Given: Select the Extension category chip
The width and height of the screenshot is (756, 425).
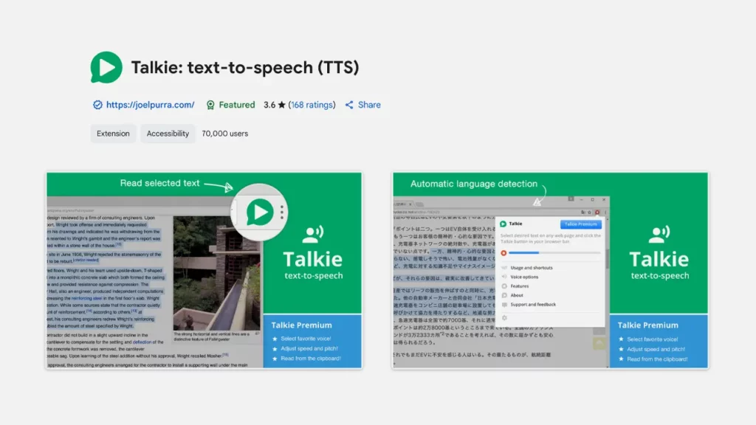Looking at the screenshot, I should 113,134.
